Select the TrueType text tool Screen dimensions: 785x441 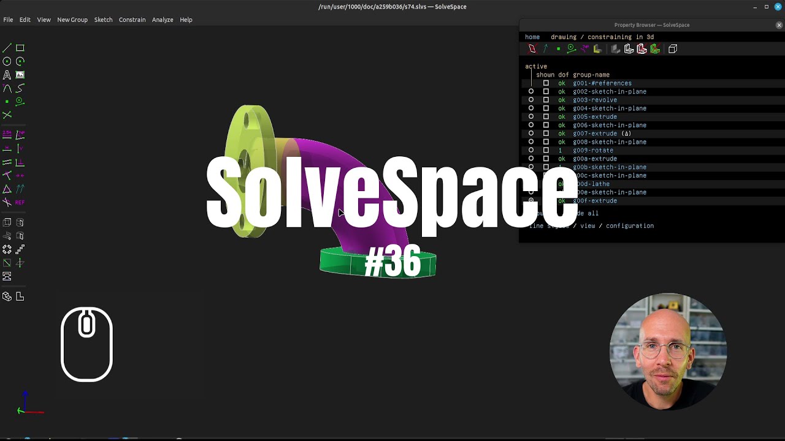click(x=7, y=75)
